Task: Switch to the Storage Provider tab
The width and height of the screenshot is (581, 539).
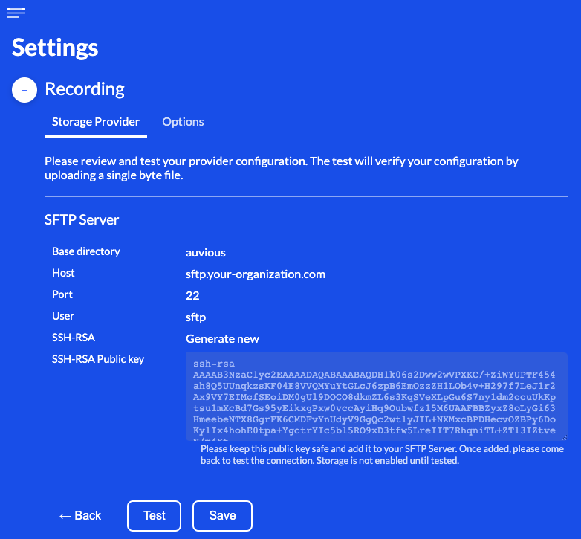Action: point(96,122)
